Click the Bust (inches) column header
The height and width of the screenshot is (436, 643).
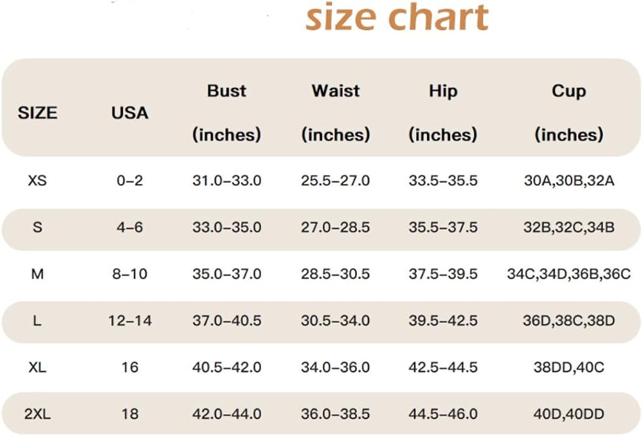click(x=227, y=113)
